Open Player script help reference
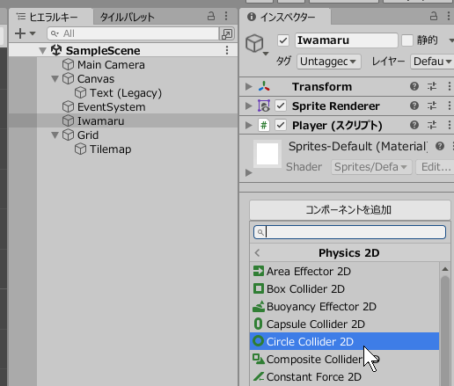This screenshot has width=454, height=386. [x=414, y=126]
